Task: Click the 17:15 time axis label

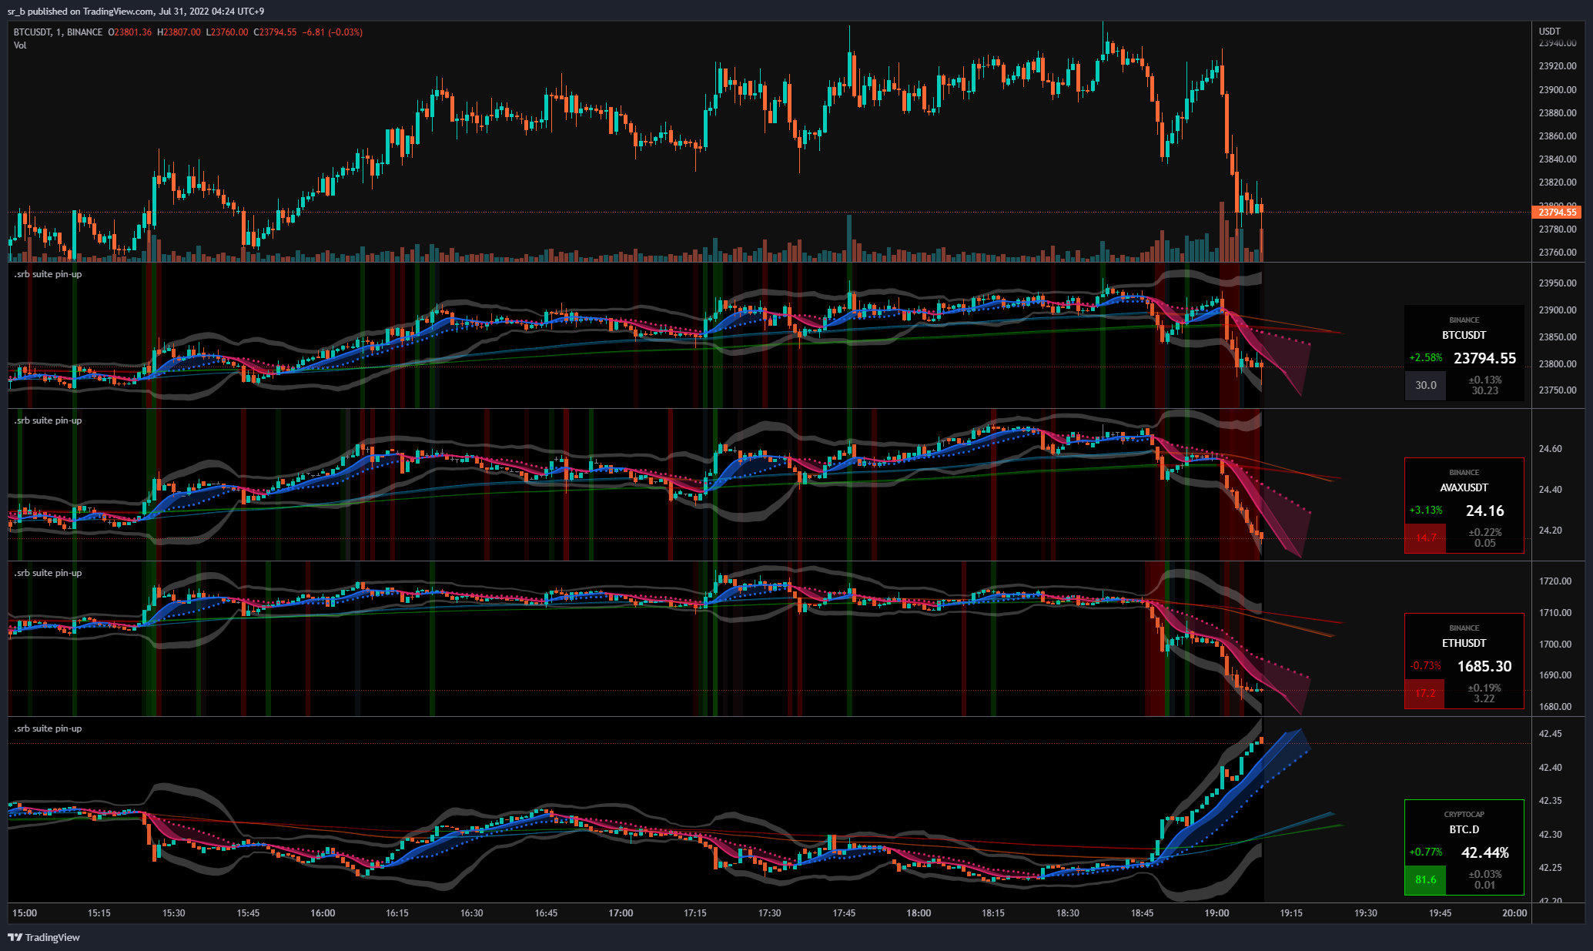Action: tap(695, 913)
